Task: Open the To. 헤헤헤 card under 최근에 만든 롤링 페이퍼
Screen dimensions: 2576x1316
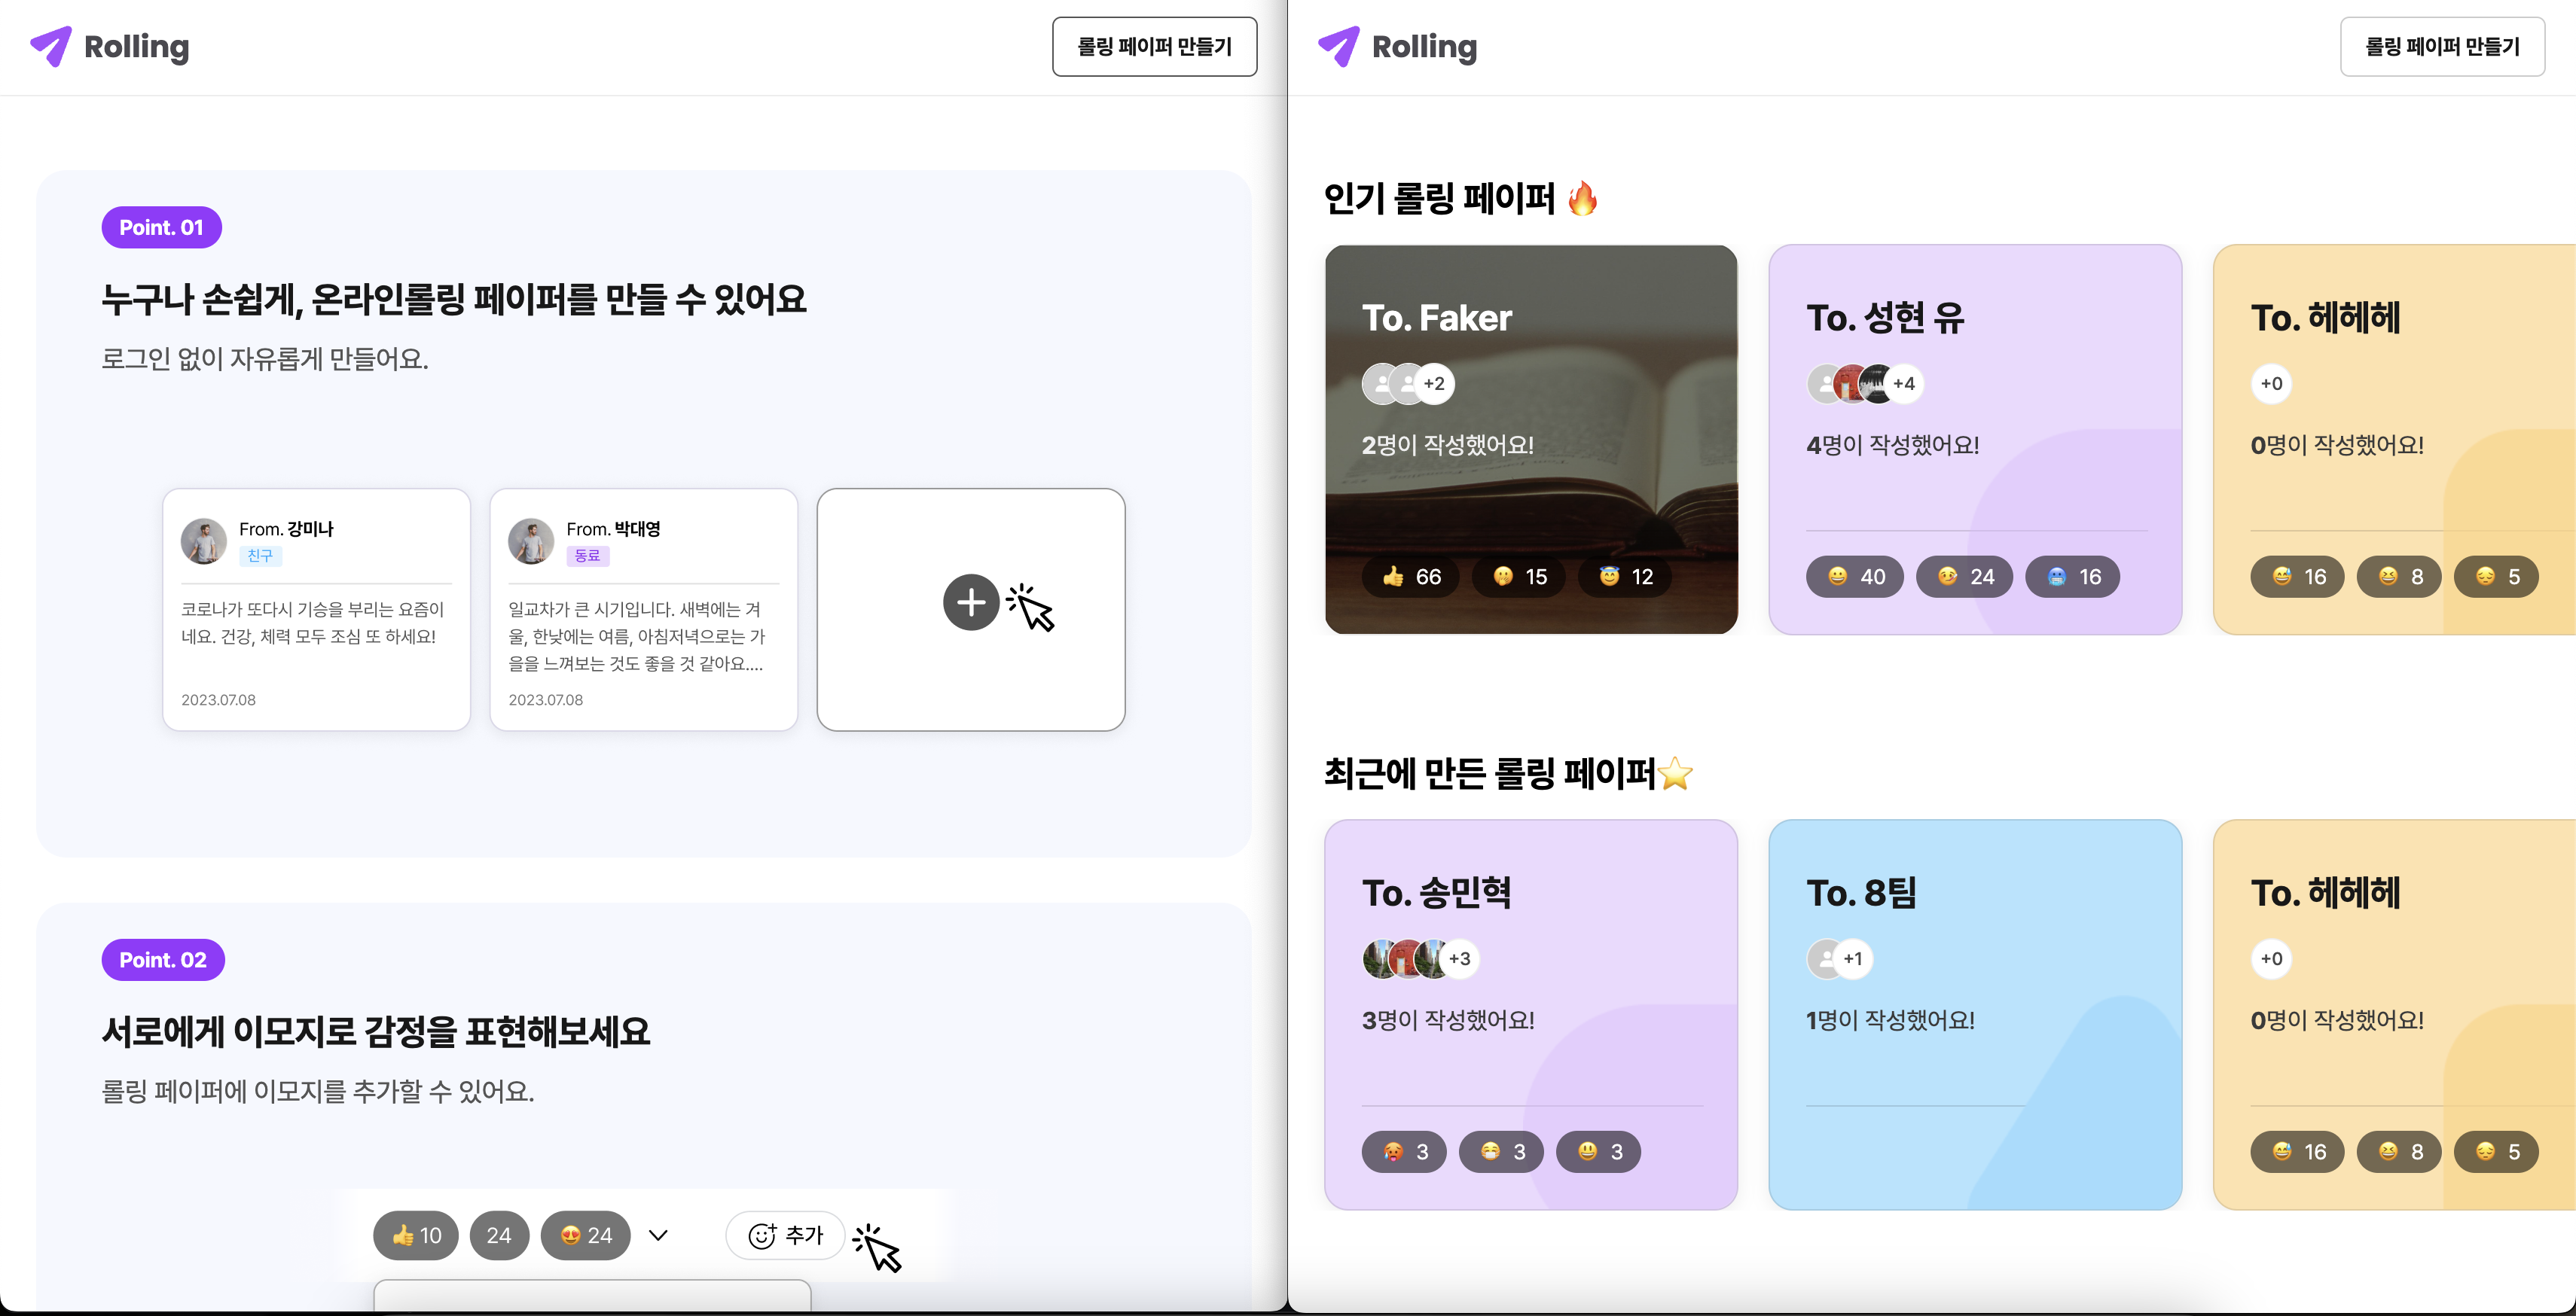Action: (x=2395, y=1015)
